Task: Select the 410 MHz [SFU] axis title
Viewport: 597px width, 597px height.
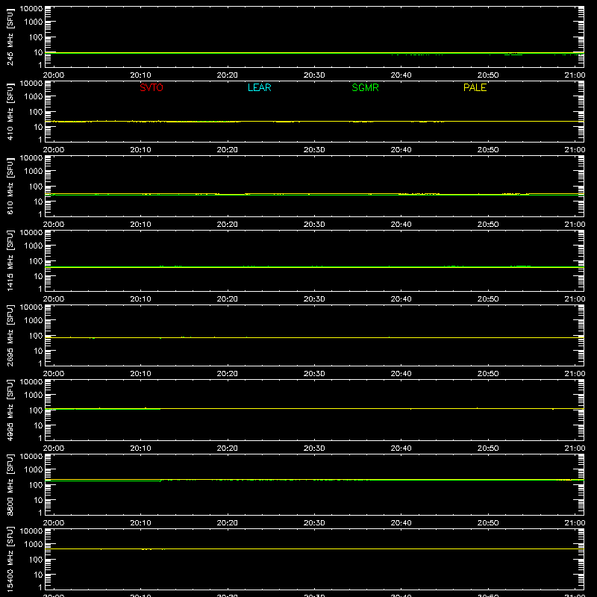Action: pyautogui.click(x=10, y=111)
